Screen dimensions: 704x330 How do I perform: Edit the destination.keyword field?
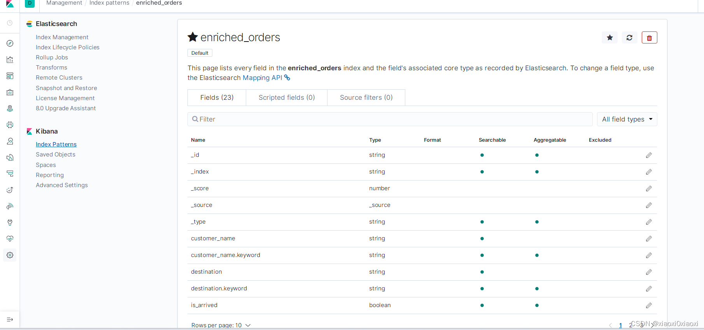[649, 289]
